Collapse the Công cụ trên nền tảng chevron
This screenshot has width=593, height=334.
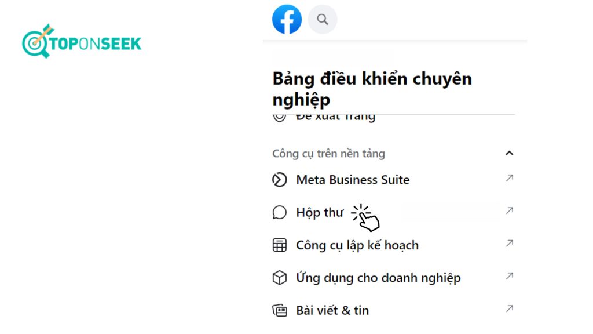coord(509,154)
